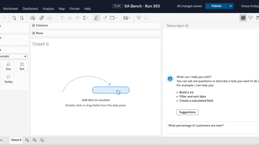Screen dimensions: 259x145
Task: Open the Help menu
Action: [87, 8]
